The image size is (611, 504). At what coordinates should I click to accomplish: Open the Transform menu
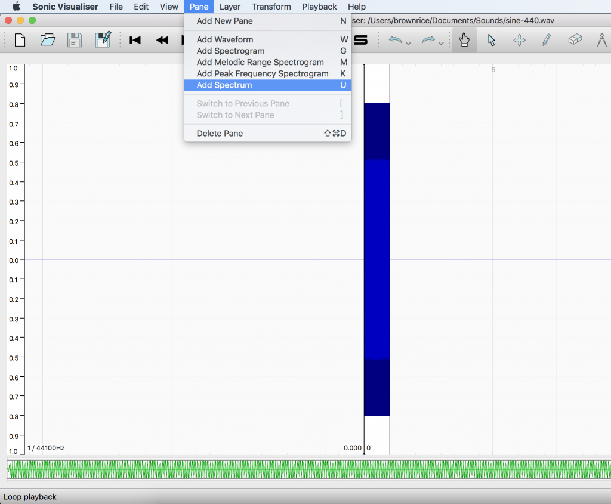pyautogui.click(x=271, y=7)
